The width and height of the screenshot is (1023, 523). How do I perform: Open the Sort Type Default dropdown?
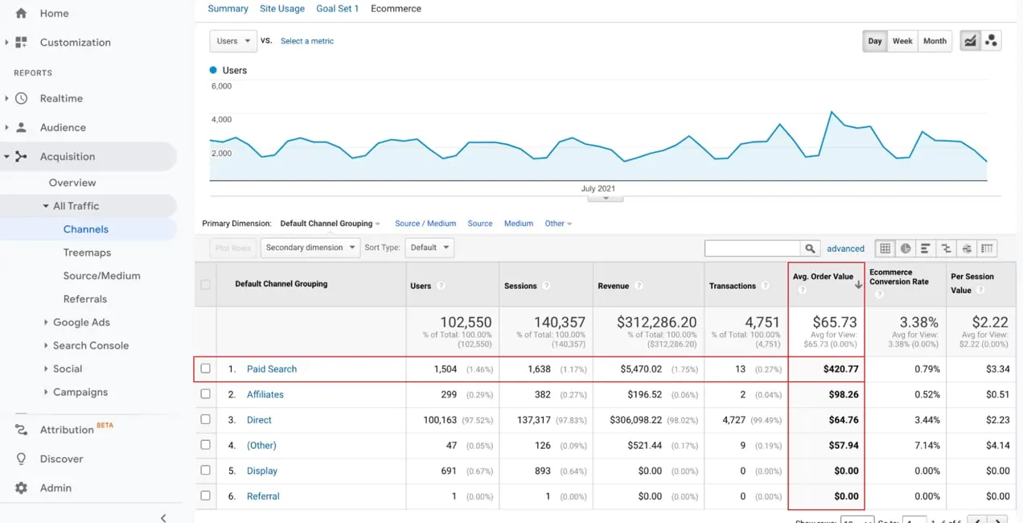(429, 248)
